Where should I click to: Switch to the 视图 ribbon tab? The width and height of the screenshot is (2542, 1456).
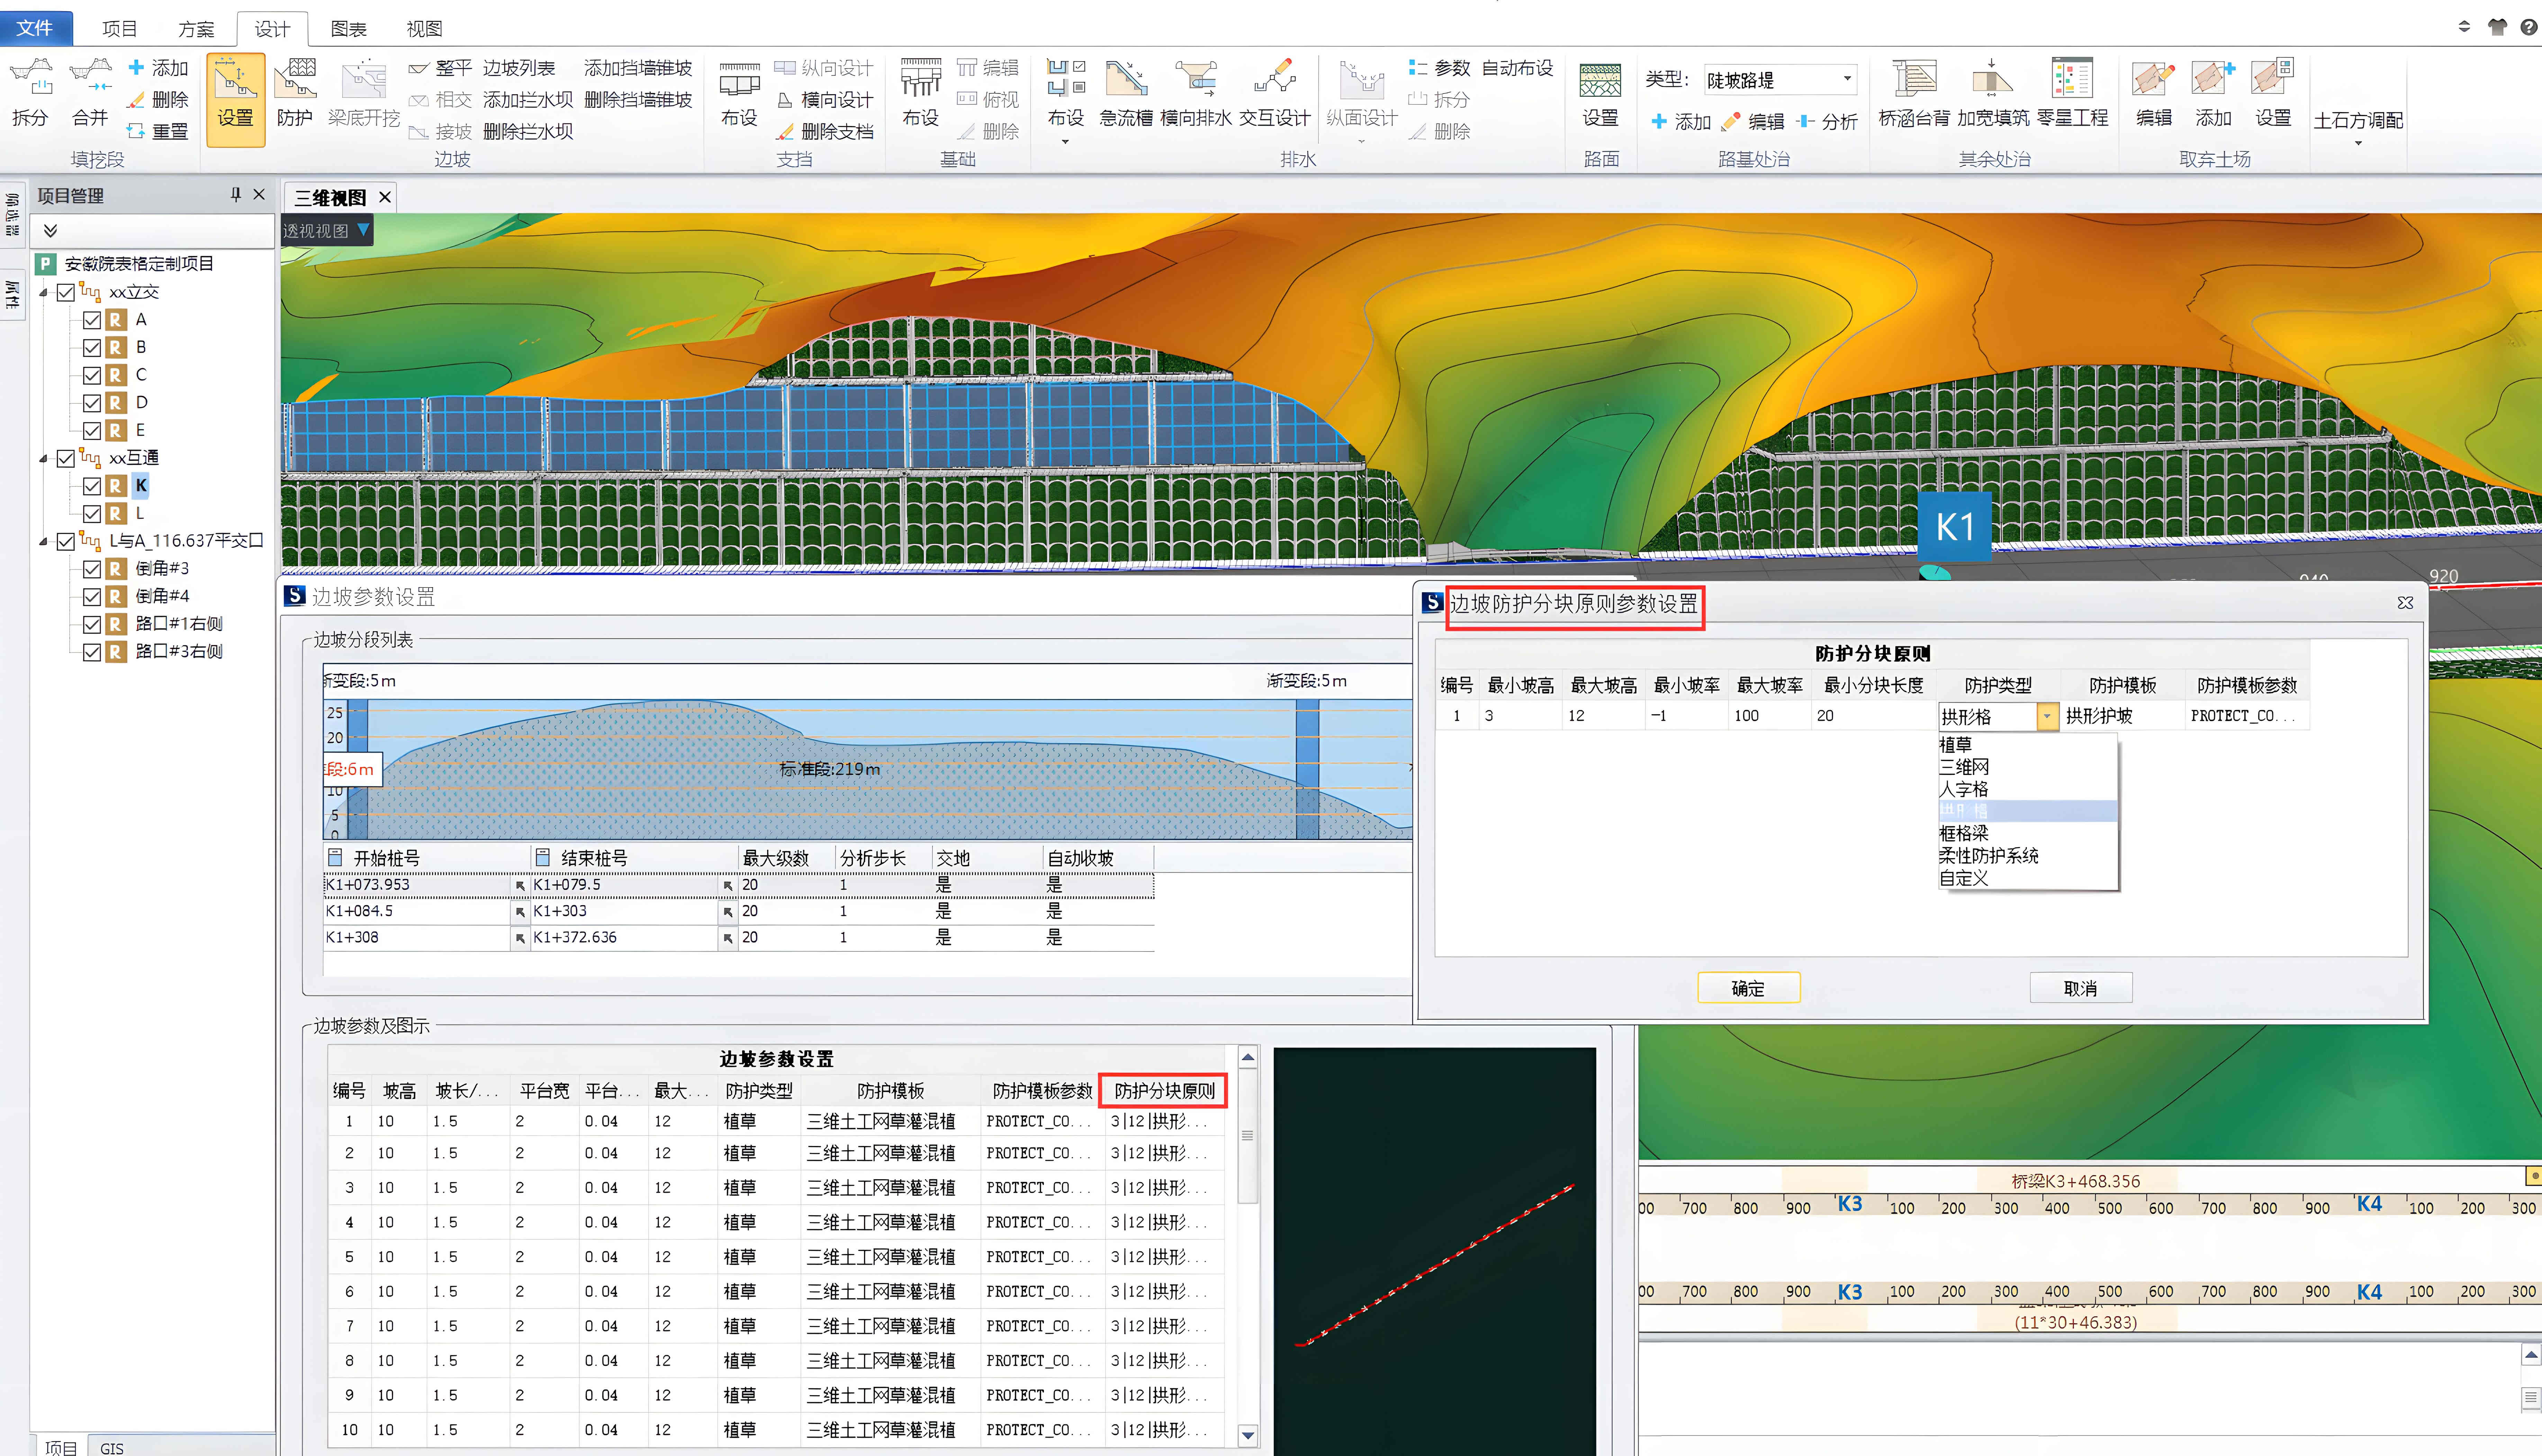tap(424, 29)
